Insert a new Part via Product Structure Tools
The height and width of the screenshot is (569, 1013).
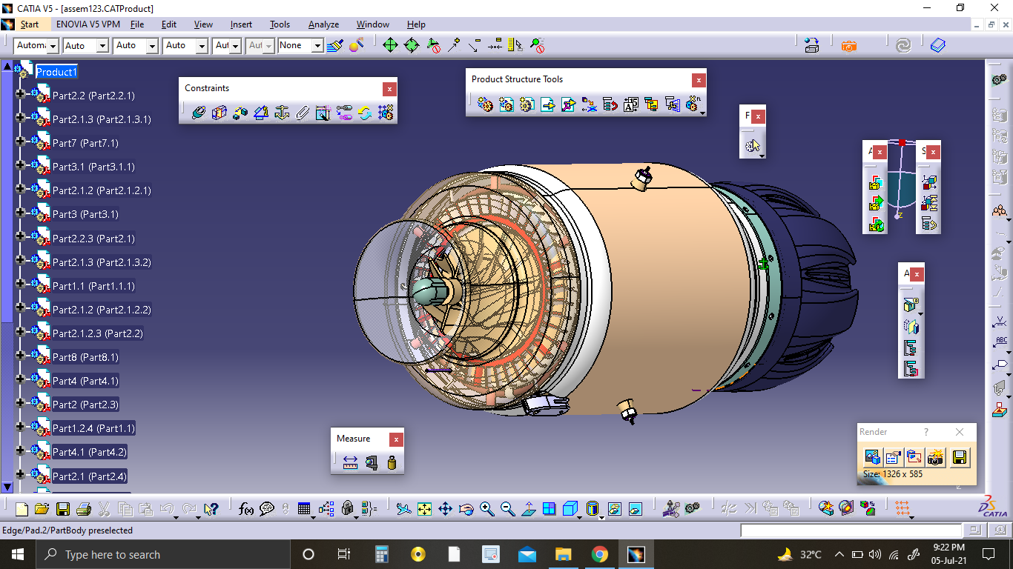[527, 104]
